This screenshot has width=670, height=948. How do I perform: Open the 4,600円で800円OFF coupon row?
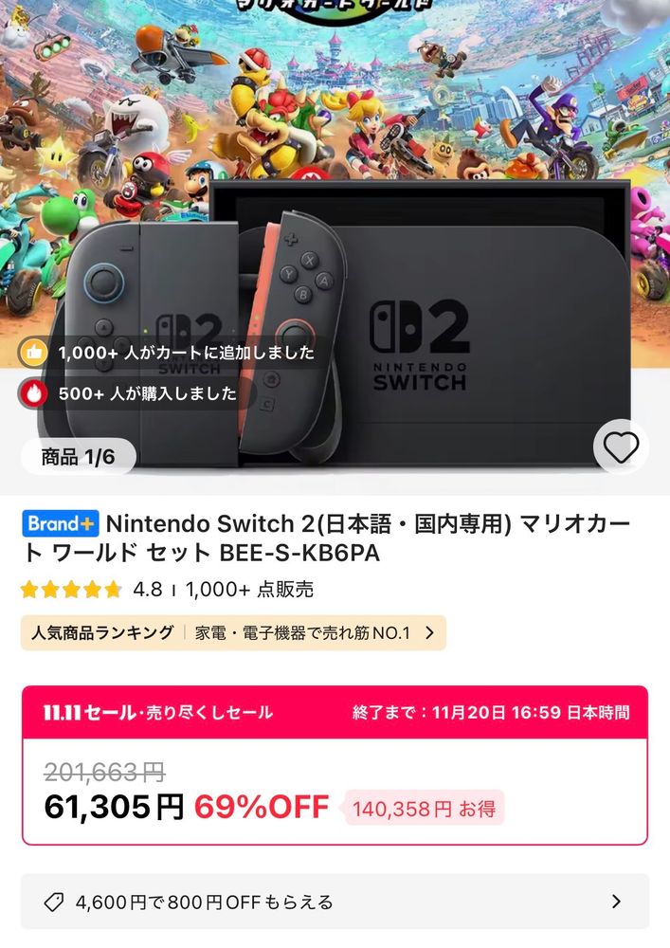pos(335,902)
